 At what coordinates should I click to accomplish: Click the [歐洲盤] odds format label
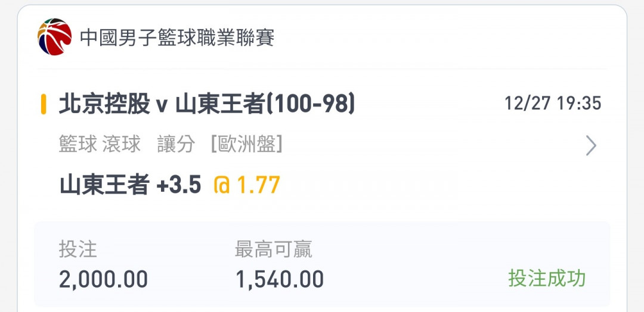tap(247, 145)
